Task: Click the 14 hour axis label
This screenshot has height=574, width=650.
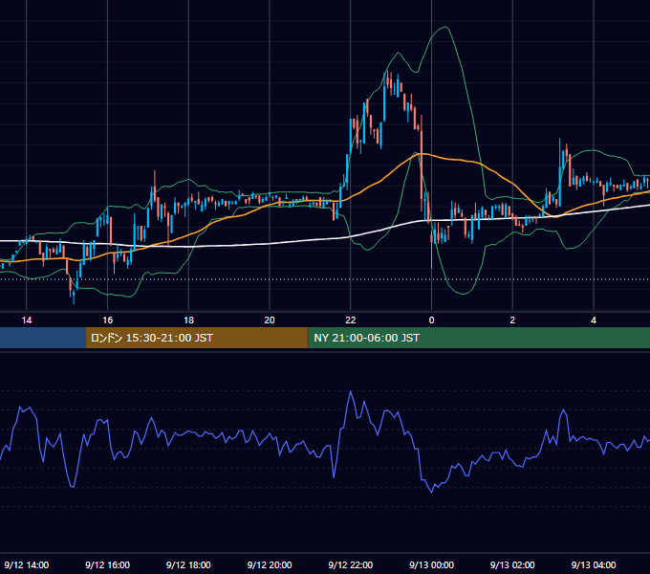Action: (27, 320)
